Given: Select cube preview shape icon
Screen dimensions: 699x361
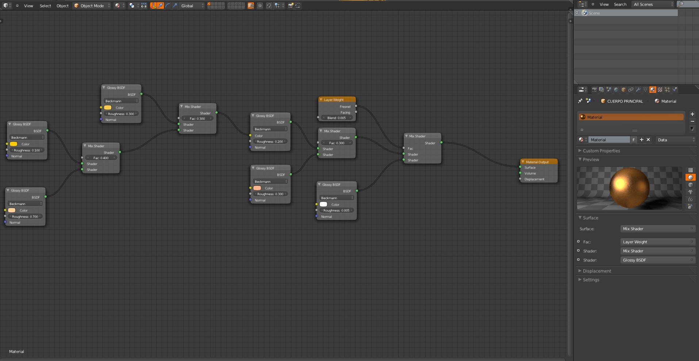Looking at the screenshot, I should pyautogui.click(x=690, y=185).
